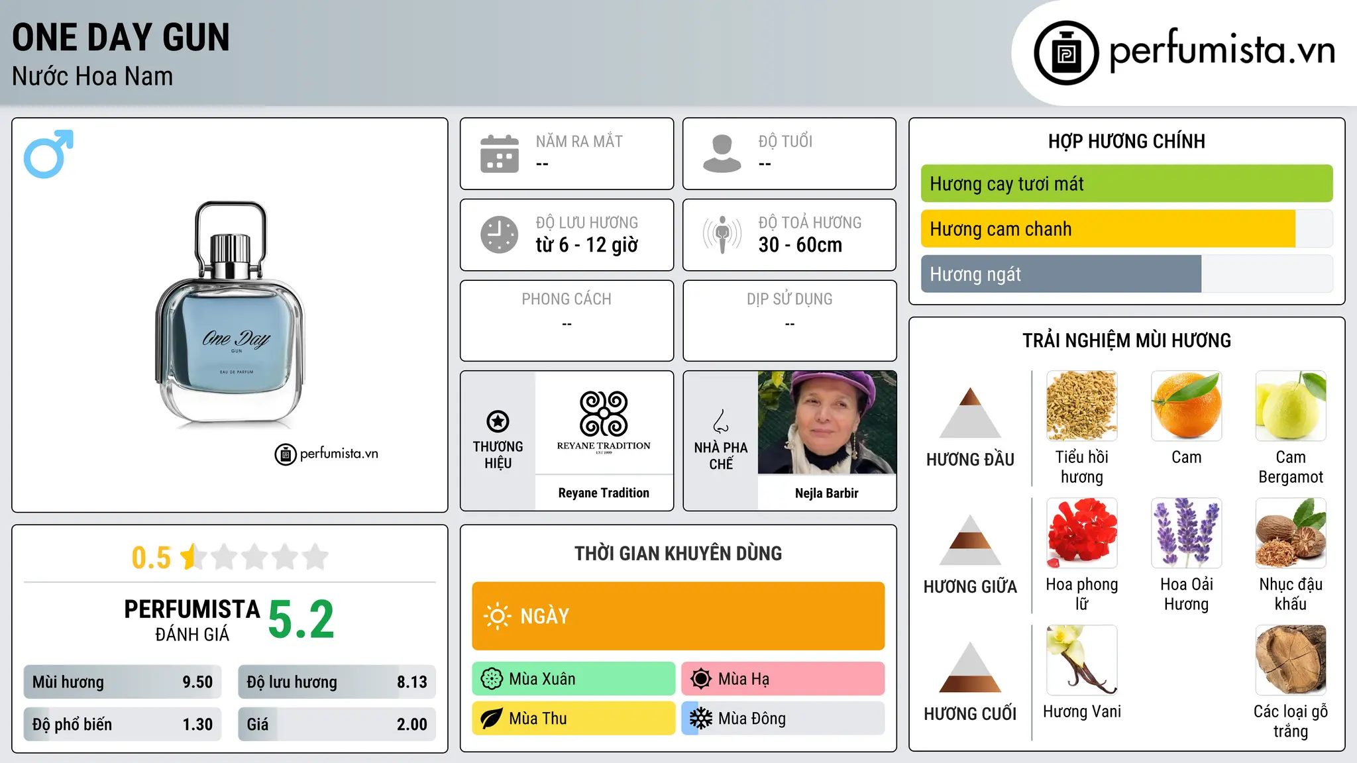Open the Các loại gỗ trắng note image
This screenshot has height=763, width=1357.
pyautogui.click(x=1291, y=660)
